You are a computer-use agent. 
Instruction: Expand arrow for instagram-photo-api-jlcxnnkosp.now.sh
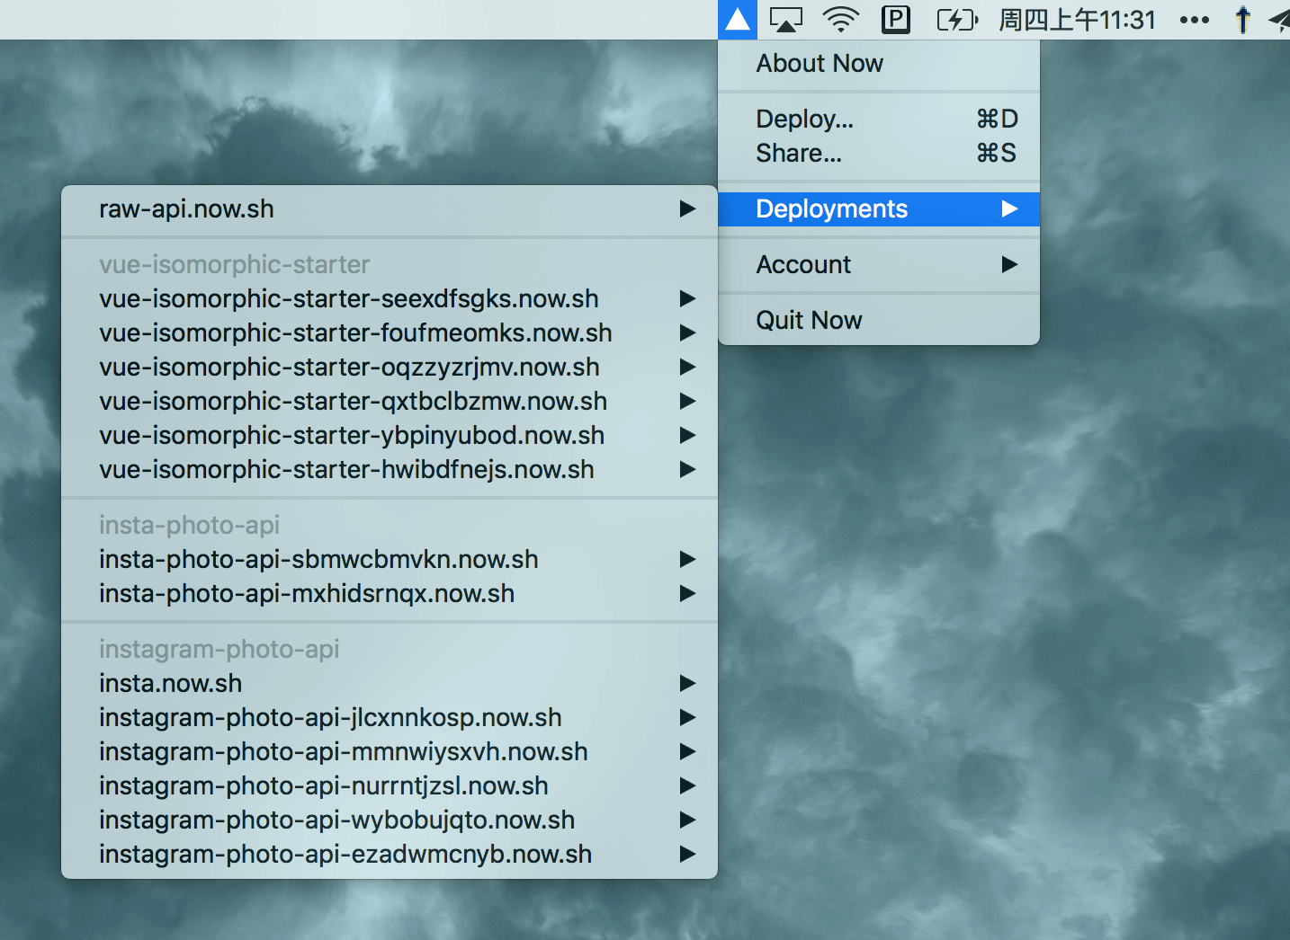pos(687,718)
